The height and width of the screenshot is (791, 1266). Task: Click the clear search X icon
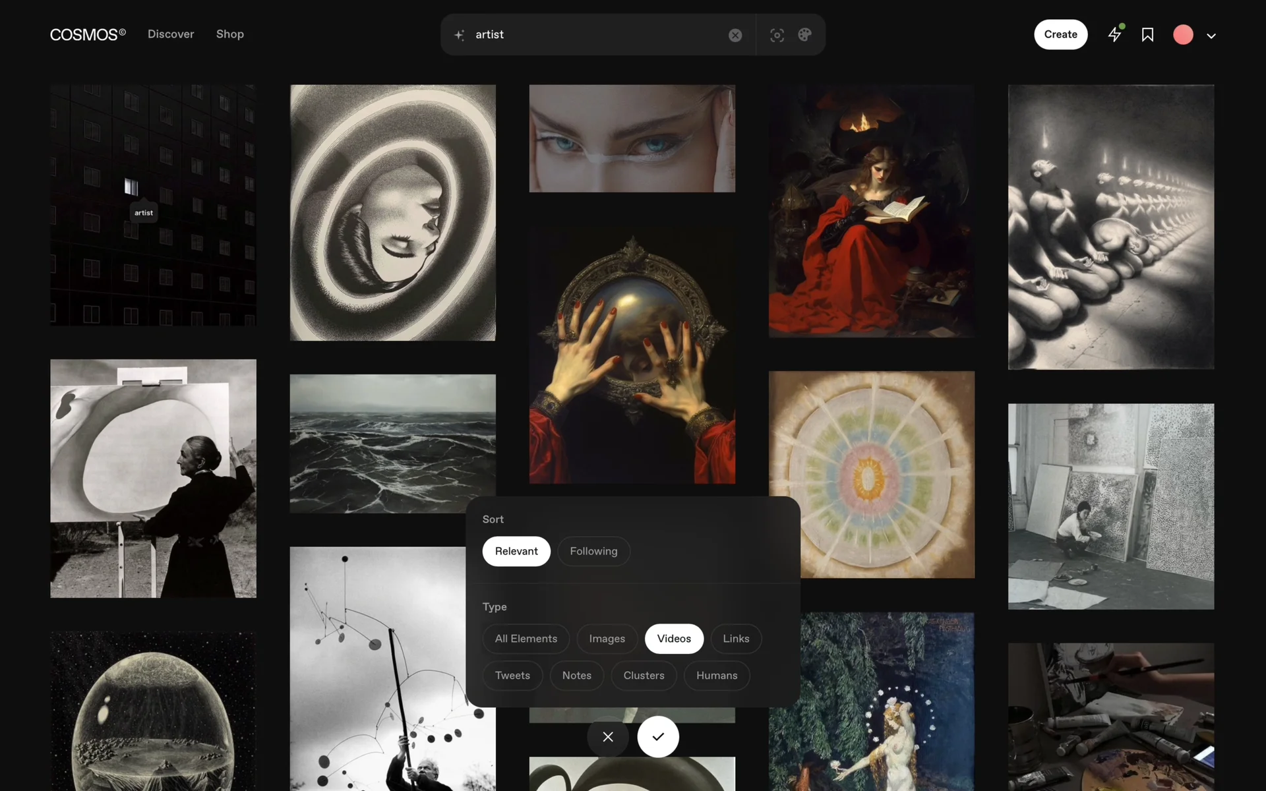point(735,35)
